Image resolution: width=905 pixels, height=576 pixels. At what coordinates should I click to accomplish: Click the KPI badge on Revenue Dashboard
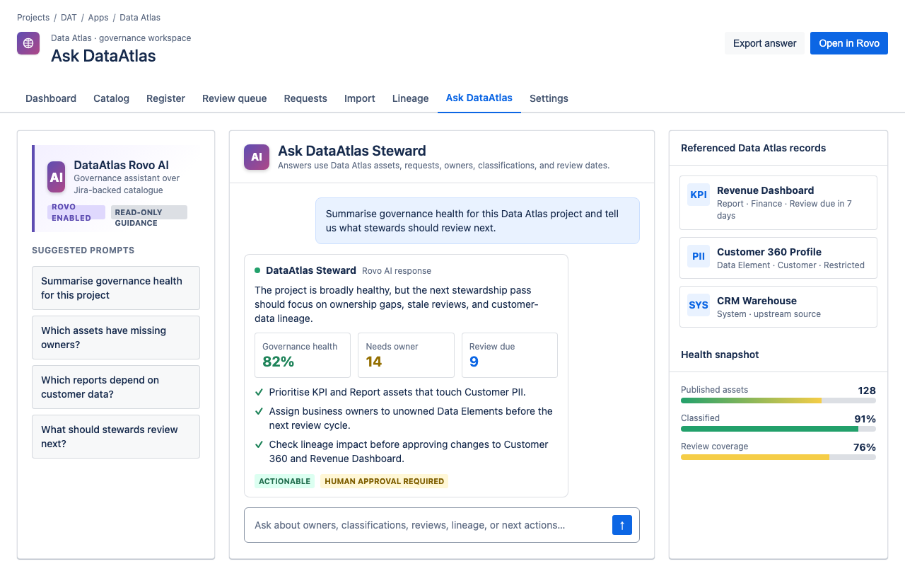[x=699, y=195]
